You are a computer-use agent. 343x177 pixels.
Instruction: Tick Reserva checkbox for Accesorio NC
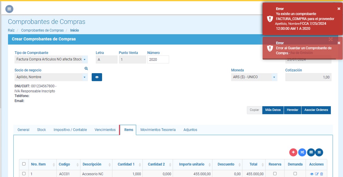click(275, 174)
